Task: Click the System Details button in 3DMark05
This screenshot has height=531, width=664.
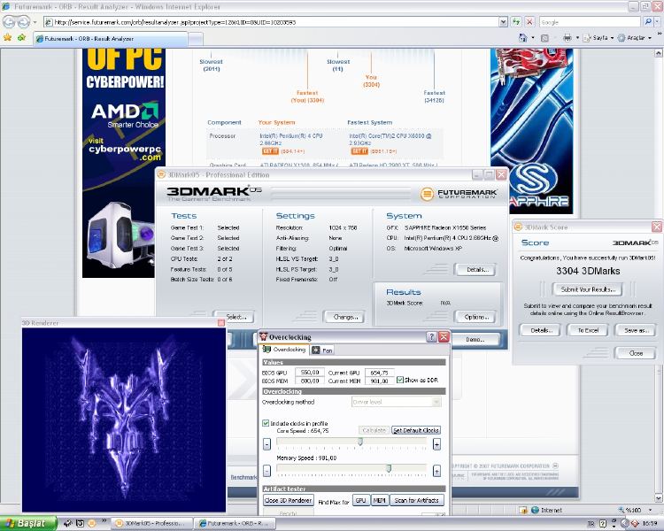Action: [476, 269]
